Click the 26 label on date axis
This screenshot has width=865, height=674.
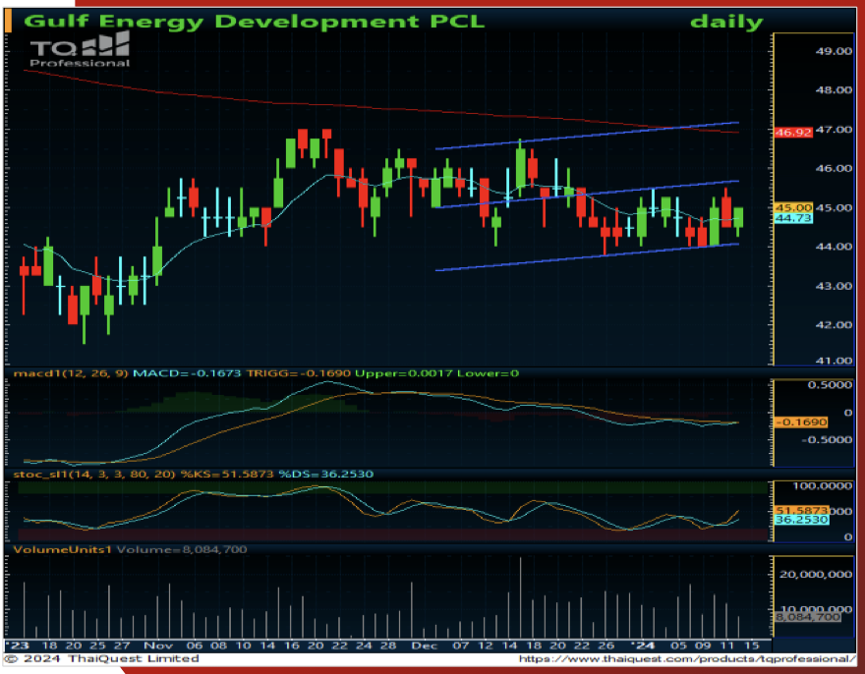click(606, 646)
